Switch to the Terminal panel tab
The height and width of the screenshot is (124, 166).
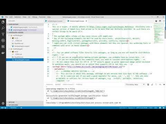pyautogui.click(x=79, y=84)
